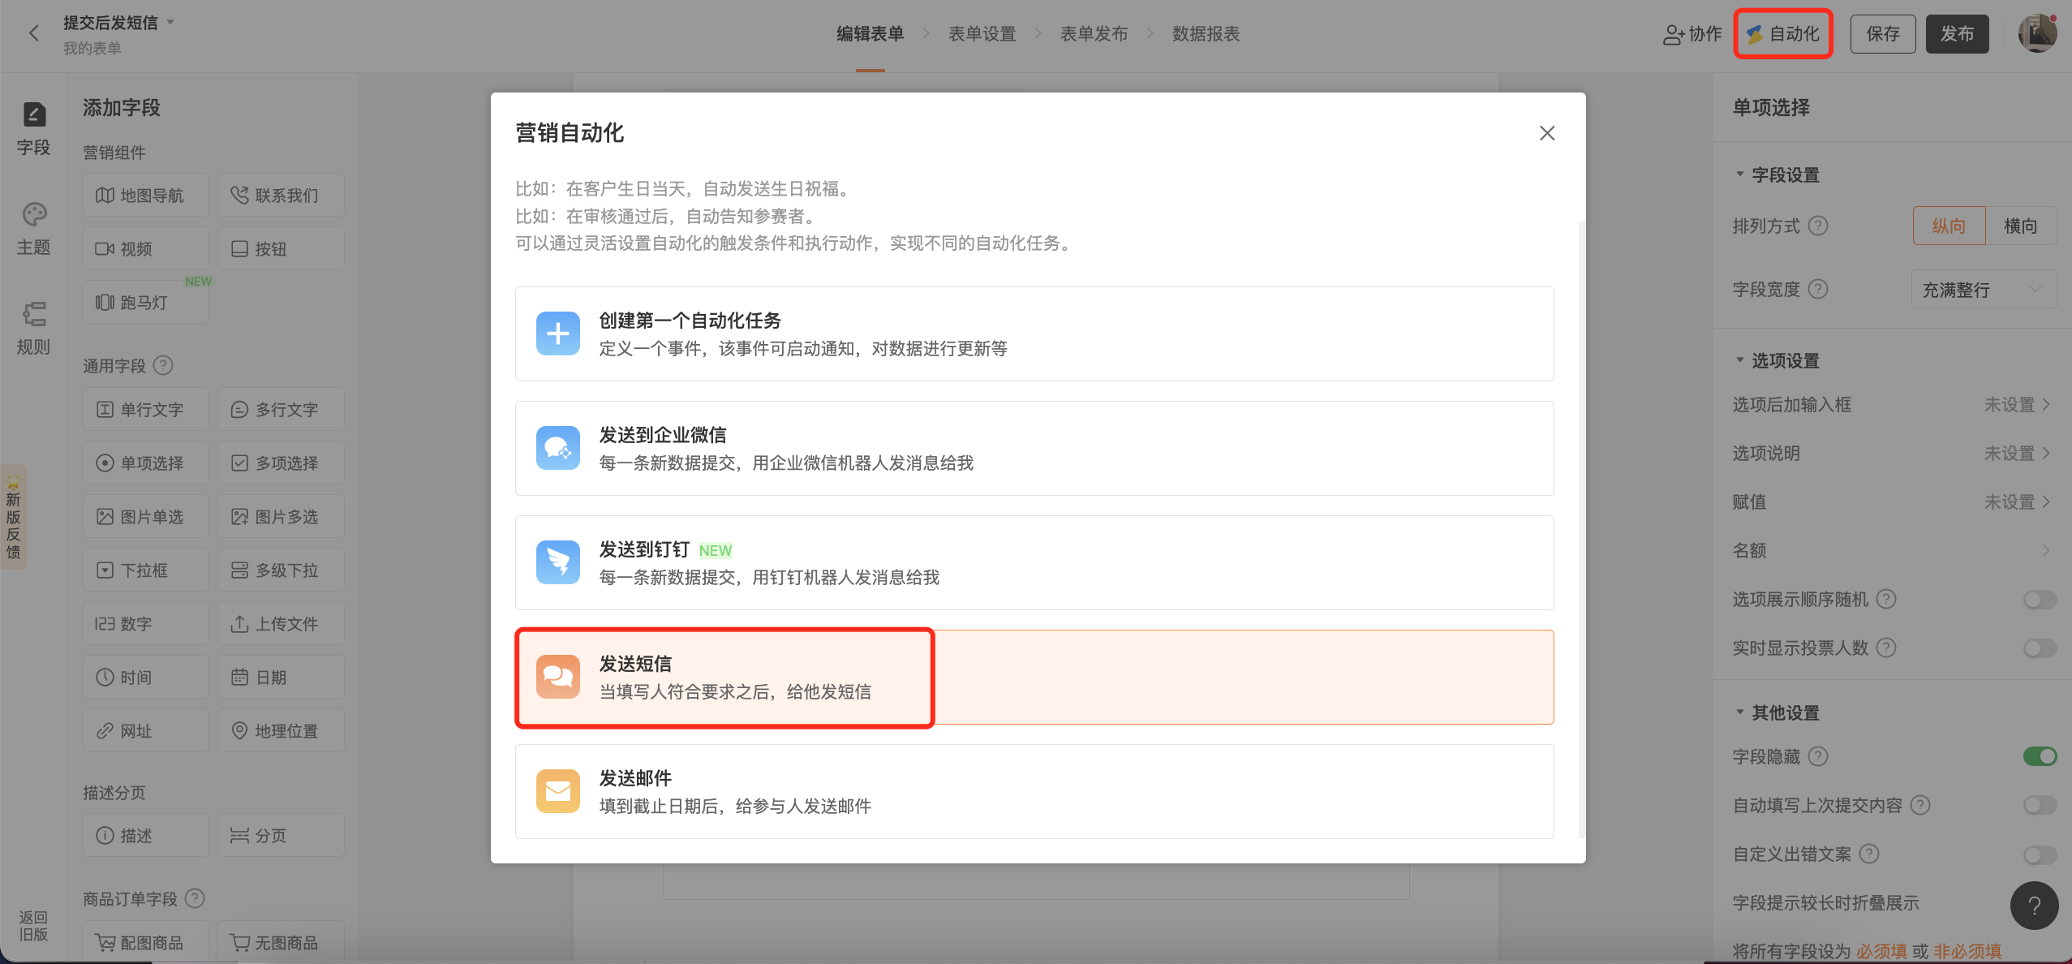Switch to the 数据报表 tab
This screenshot has width=2072, height=964.
coord(1206,34)
